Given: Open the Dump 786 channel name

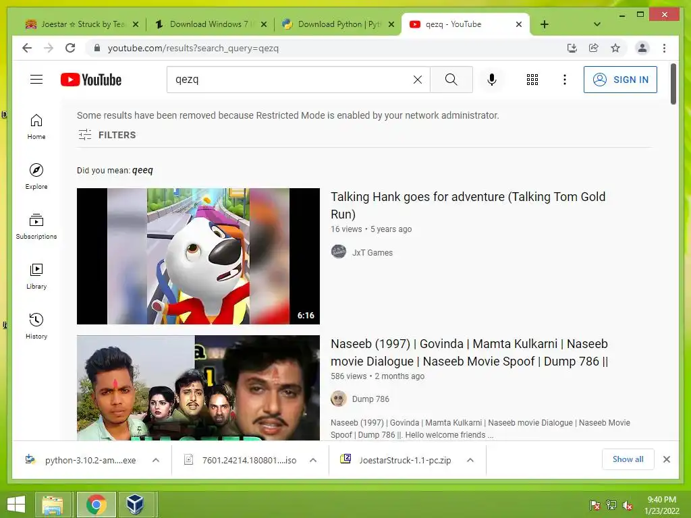Looking at the screenshot, I should point(370,399).
